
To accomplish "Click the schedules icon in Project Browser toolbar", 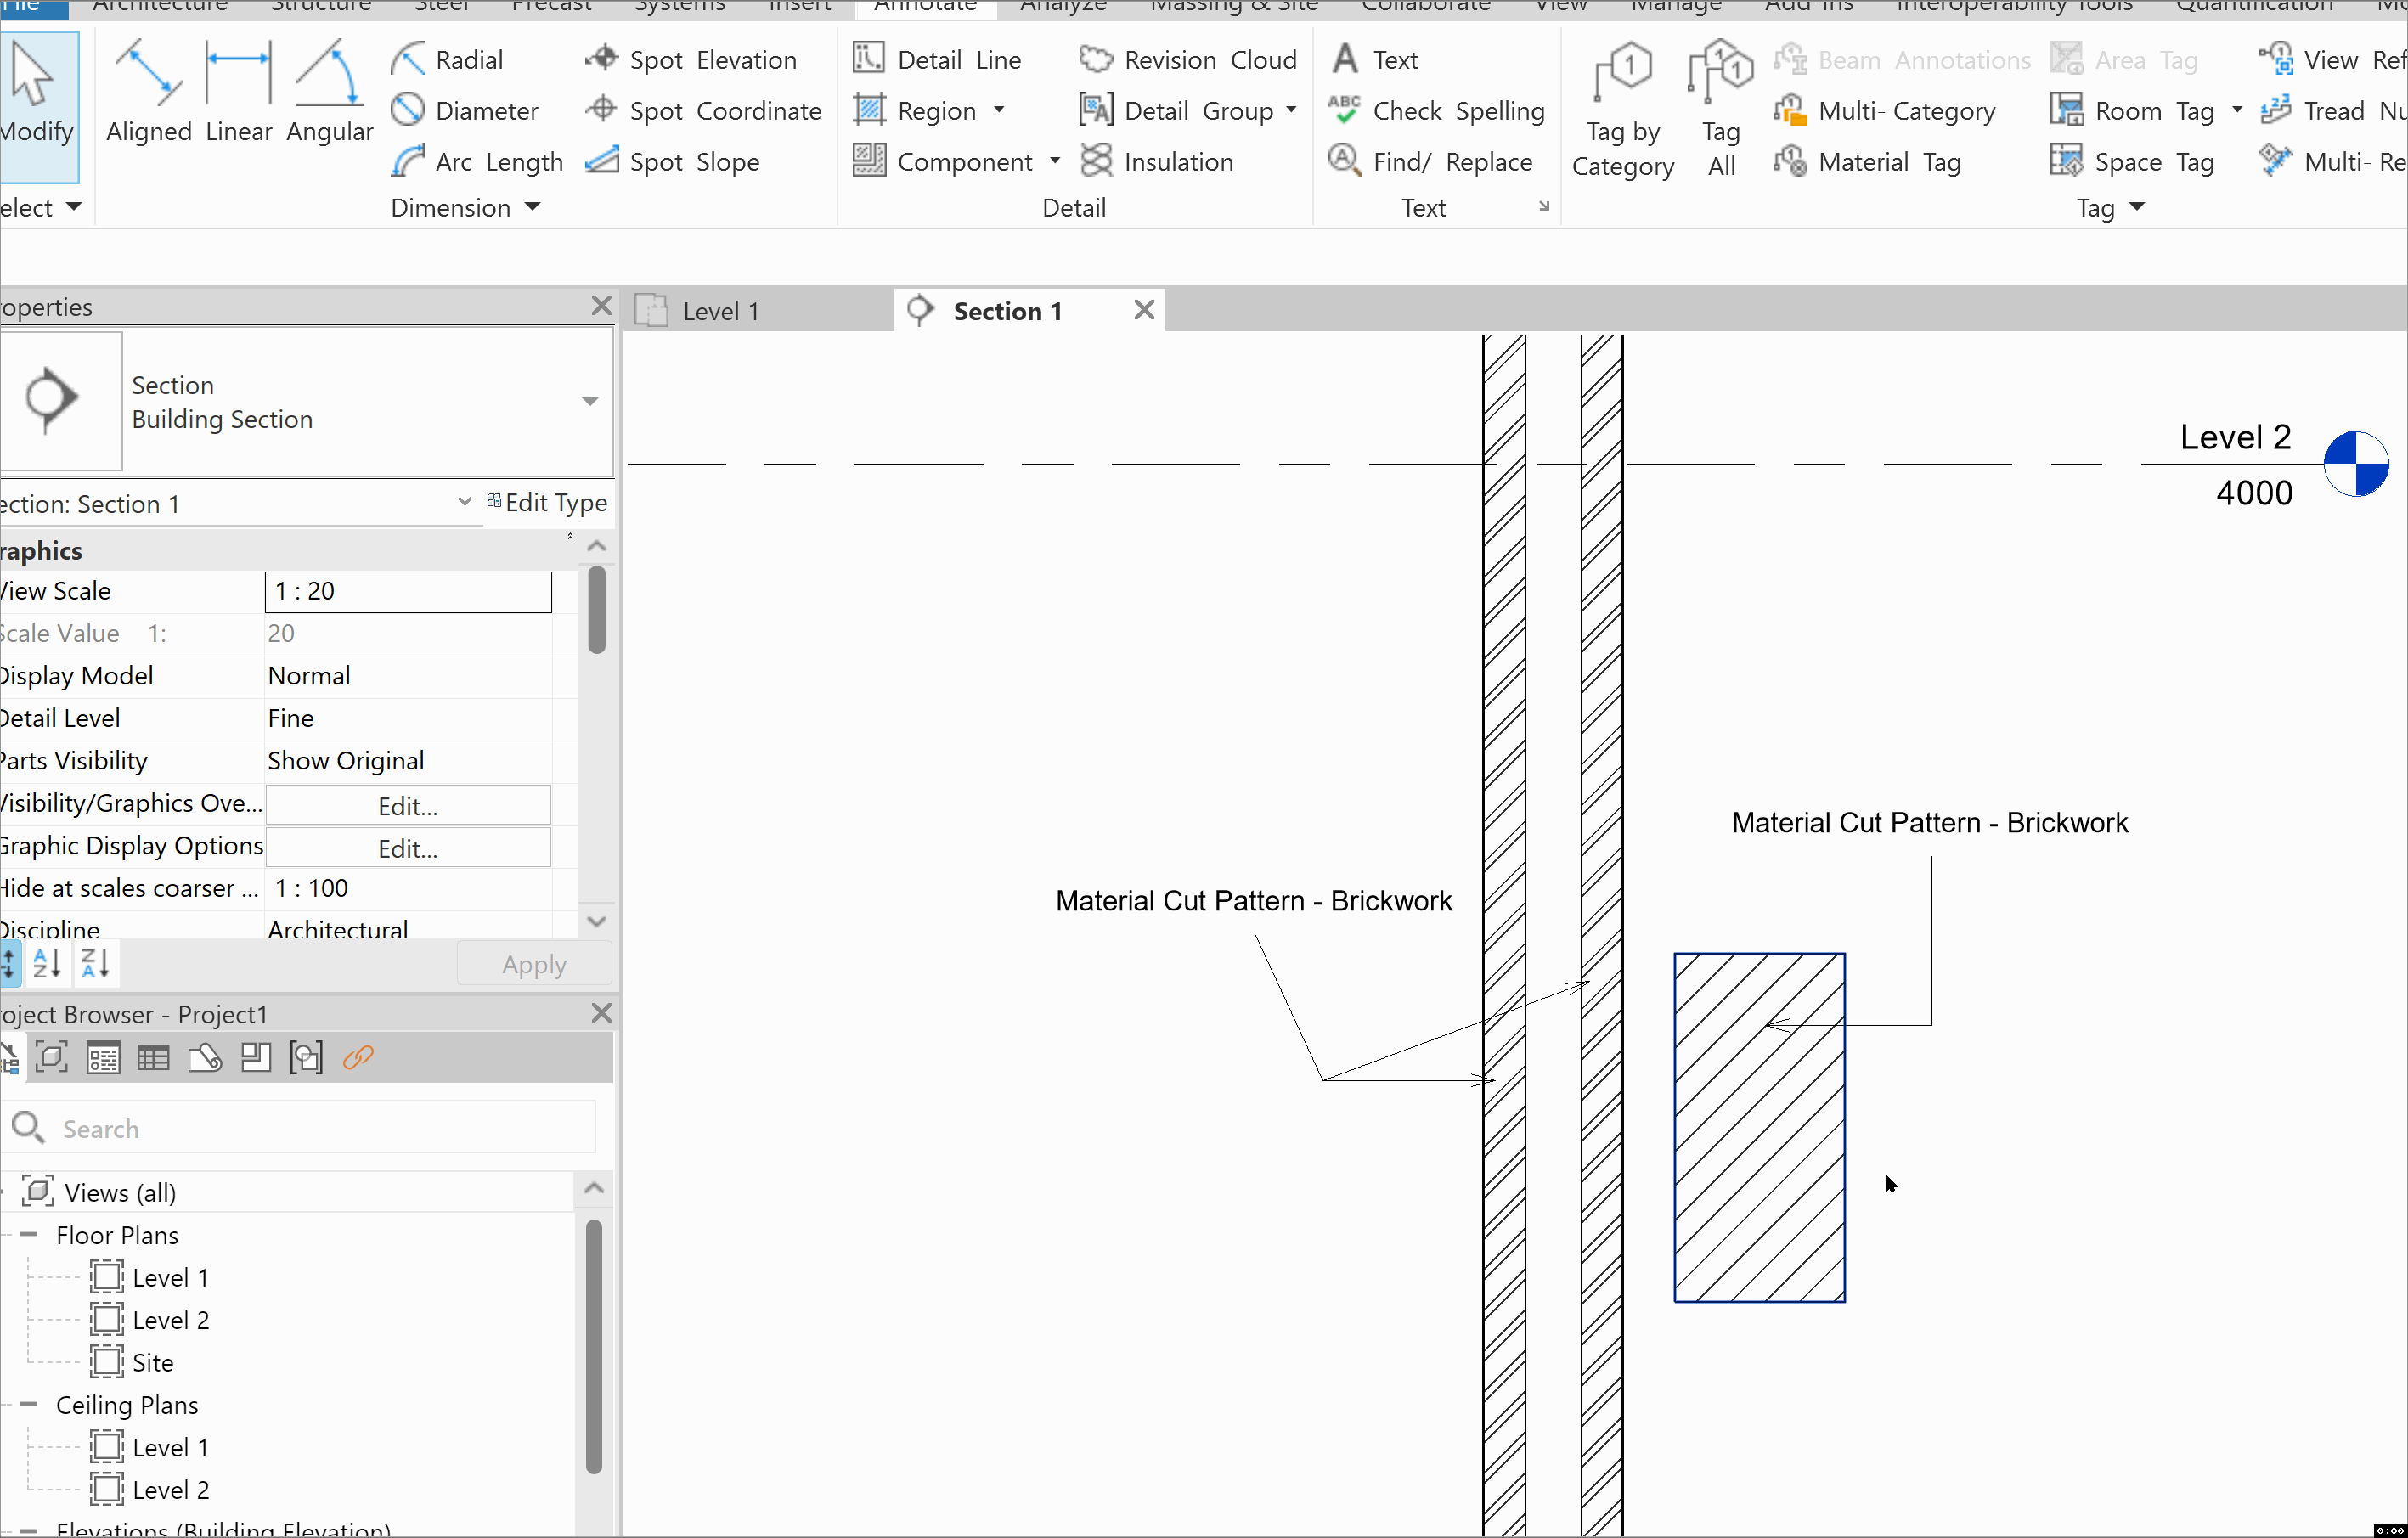I will (153, 1057).
